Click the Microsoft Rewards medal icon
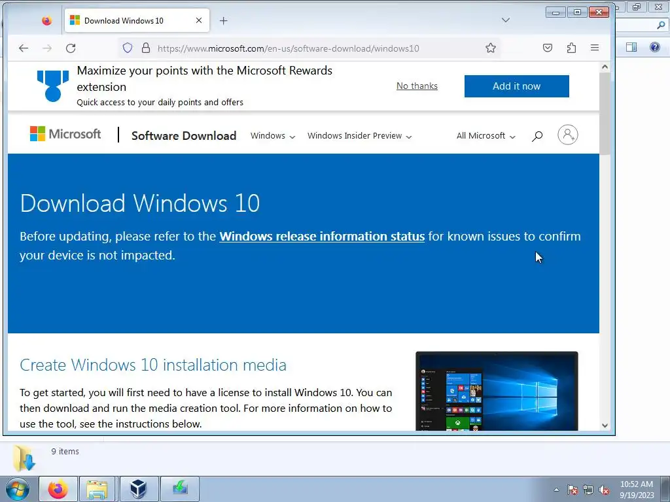This screenshot has height=502, width=670. pyautogui.click(x=53, y=86)
